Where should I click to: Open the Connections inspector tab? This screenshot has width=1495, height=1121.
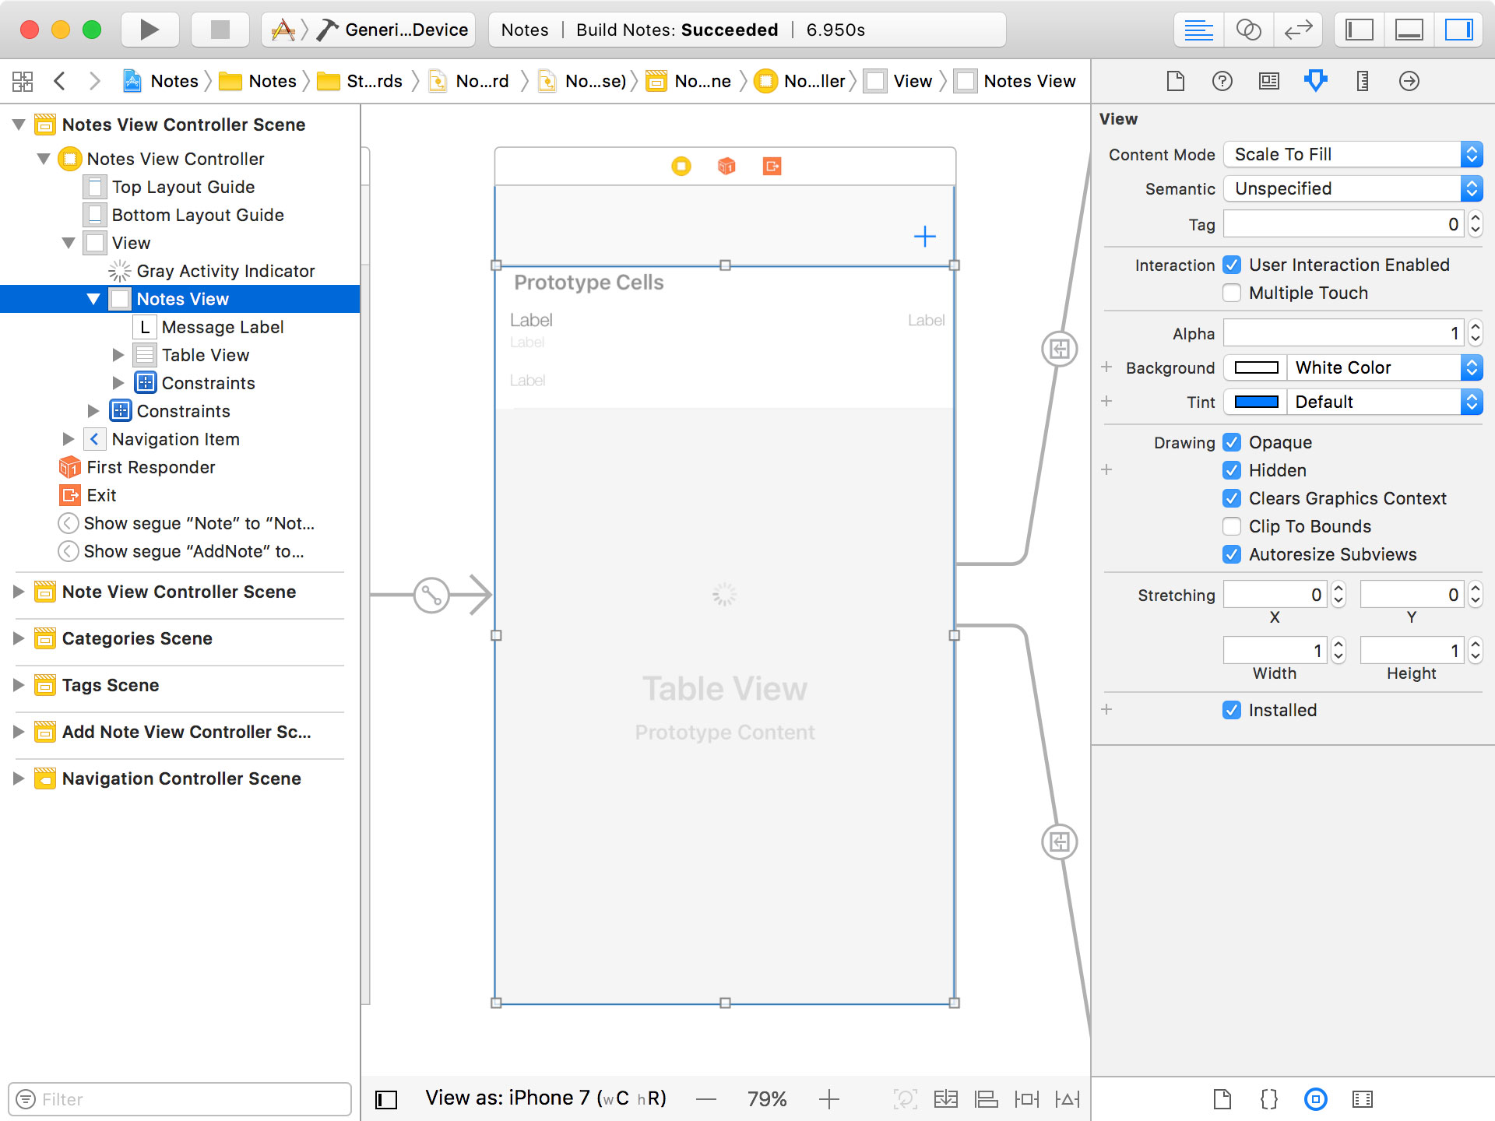tap(1409, 81)
